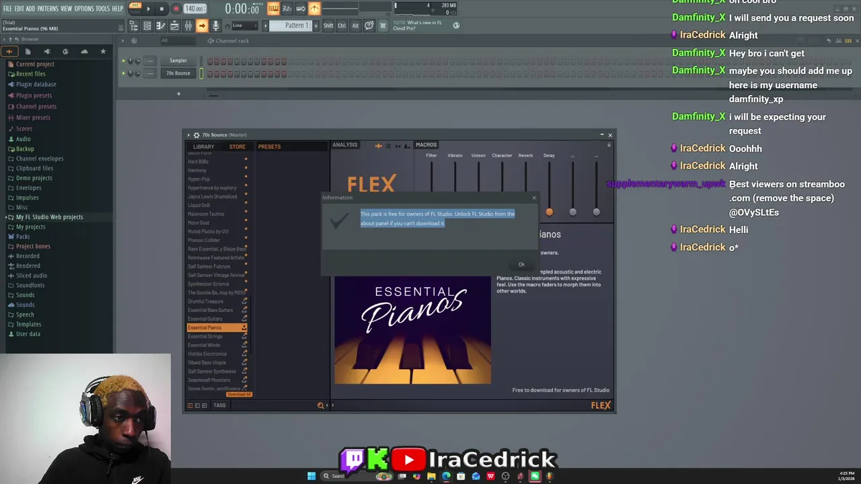Open the PATTERNS menu

(48, 9)
